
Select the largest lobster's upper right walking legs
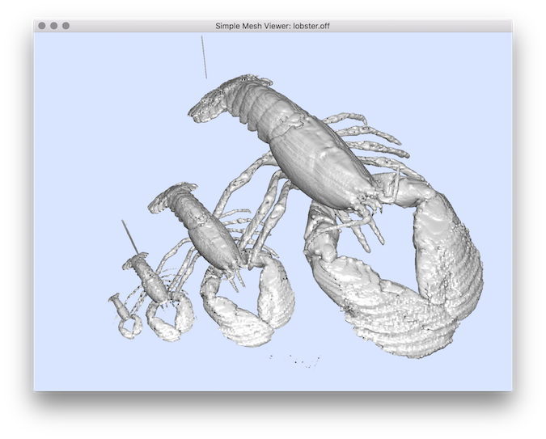(x=368, y=133)
